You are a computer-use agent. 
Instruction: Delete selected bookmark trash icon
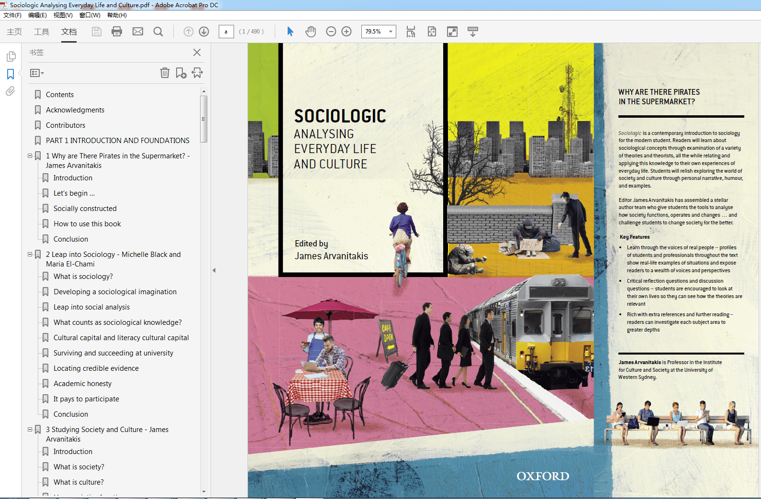pos(165,73)
